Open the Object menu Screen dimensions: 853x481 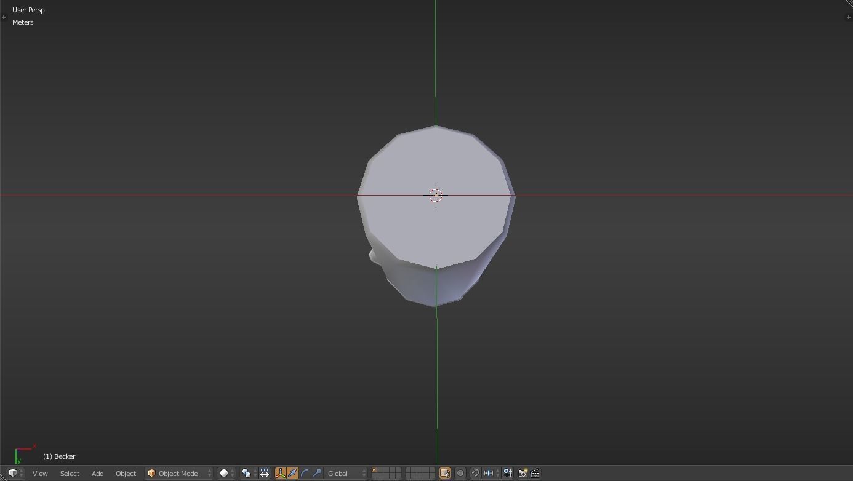pyautogui.click(x=126, y=473)
